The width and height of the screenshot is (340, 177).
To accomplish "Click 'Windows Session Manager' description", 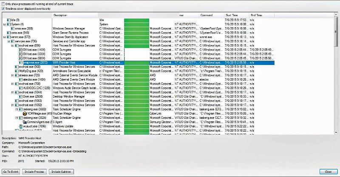I will point(69,28).
